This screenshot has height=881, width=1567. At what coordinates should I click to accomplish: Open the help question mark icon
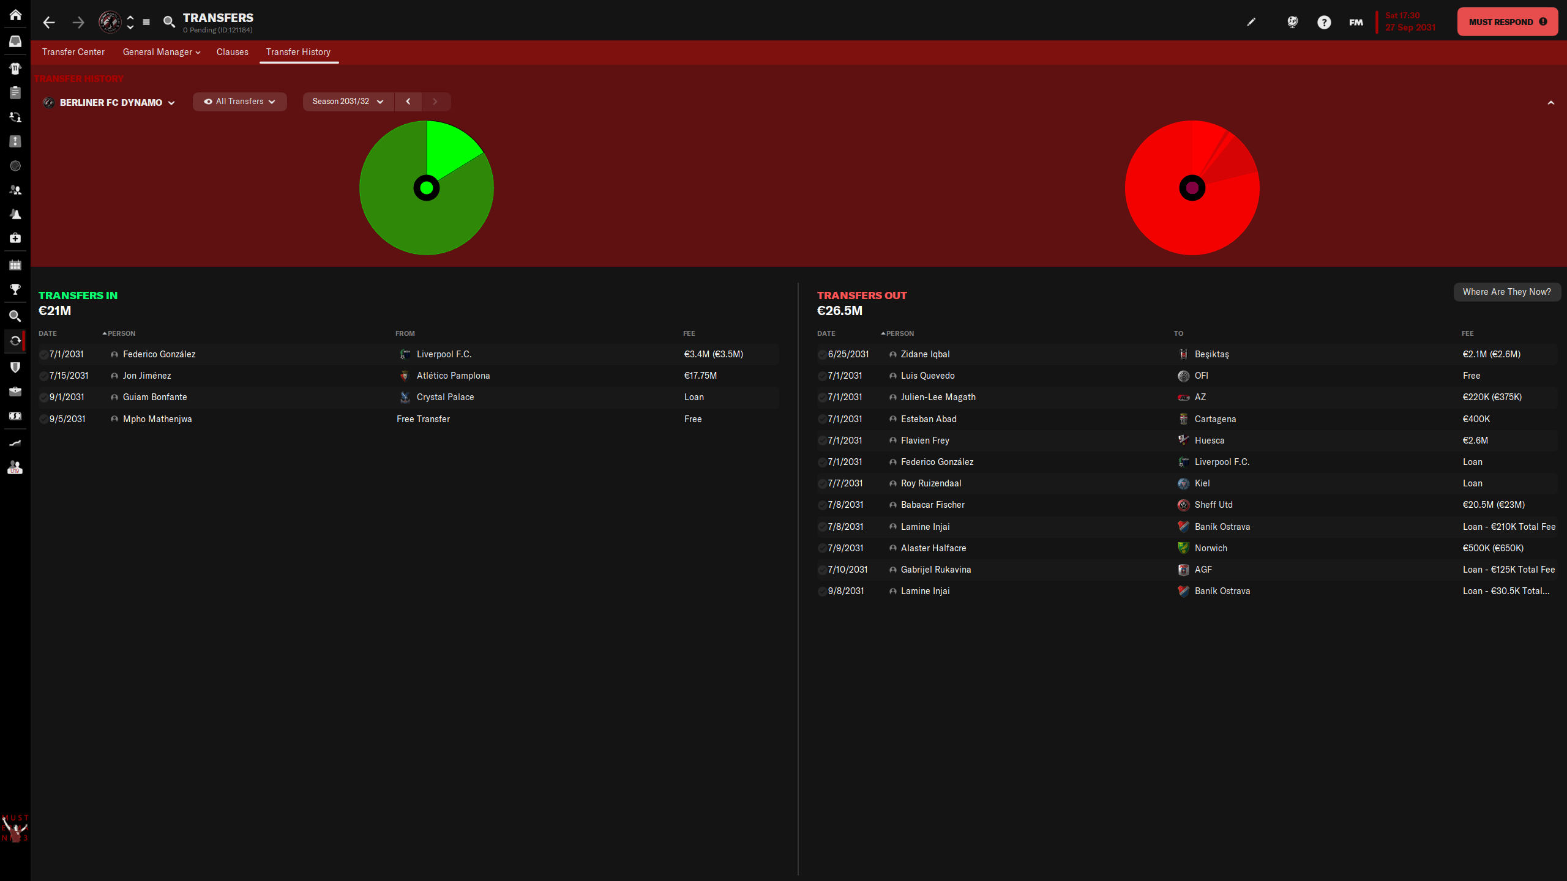click(1324, 23)
